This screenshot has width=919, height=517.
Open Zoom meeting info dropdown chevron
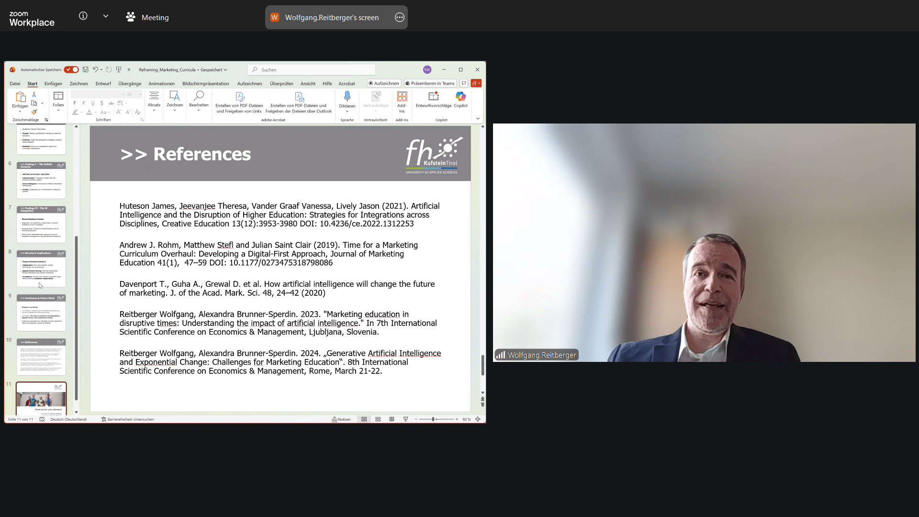click(106, 16)
